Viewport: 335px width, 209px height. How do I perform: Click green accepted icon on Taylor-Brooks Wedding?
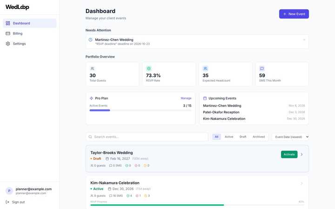127,165
